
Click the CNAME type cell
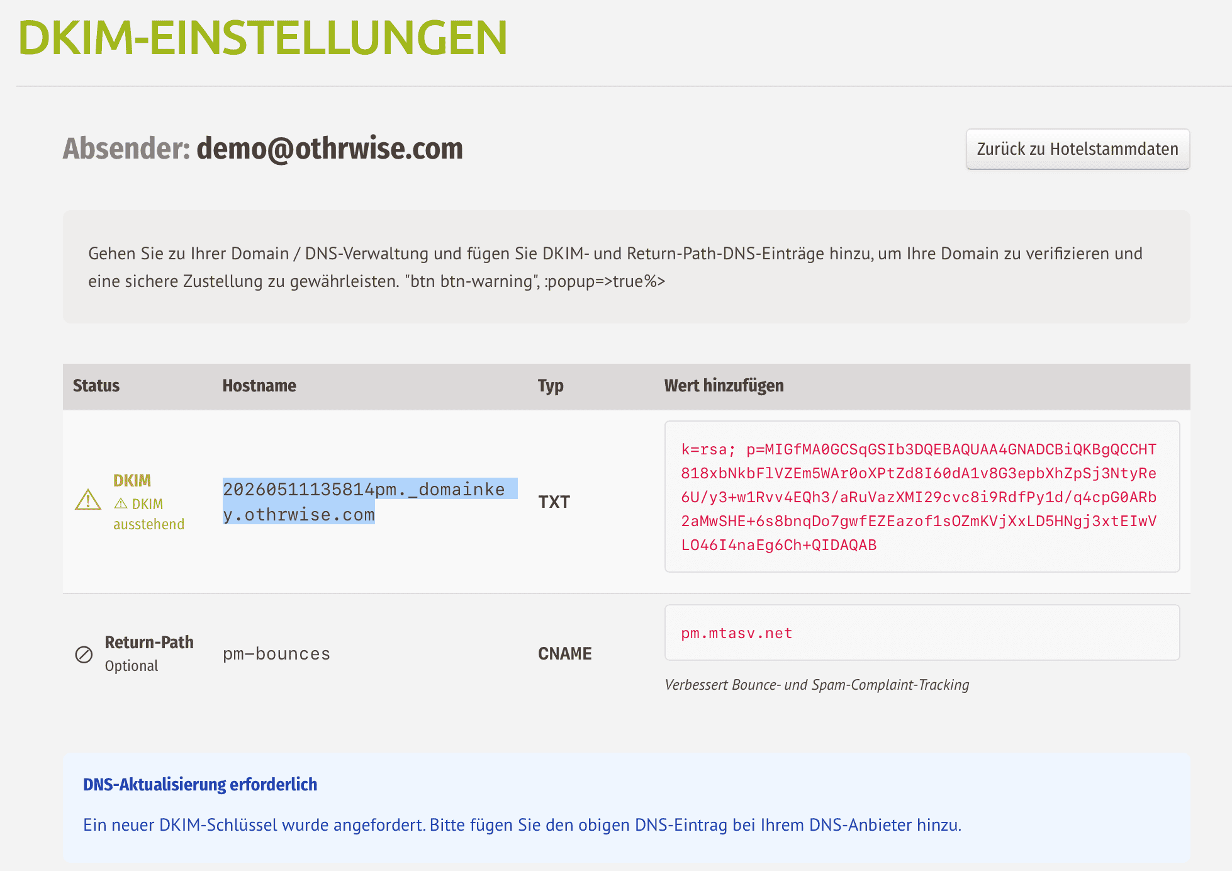coord(564,654)
